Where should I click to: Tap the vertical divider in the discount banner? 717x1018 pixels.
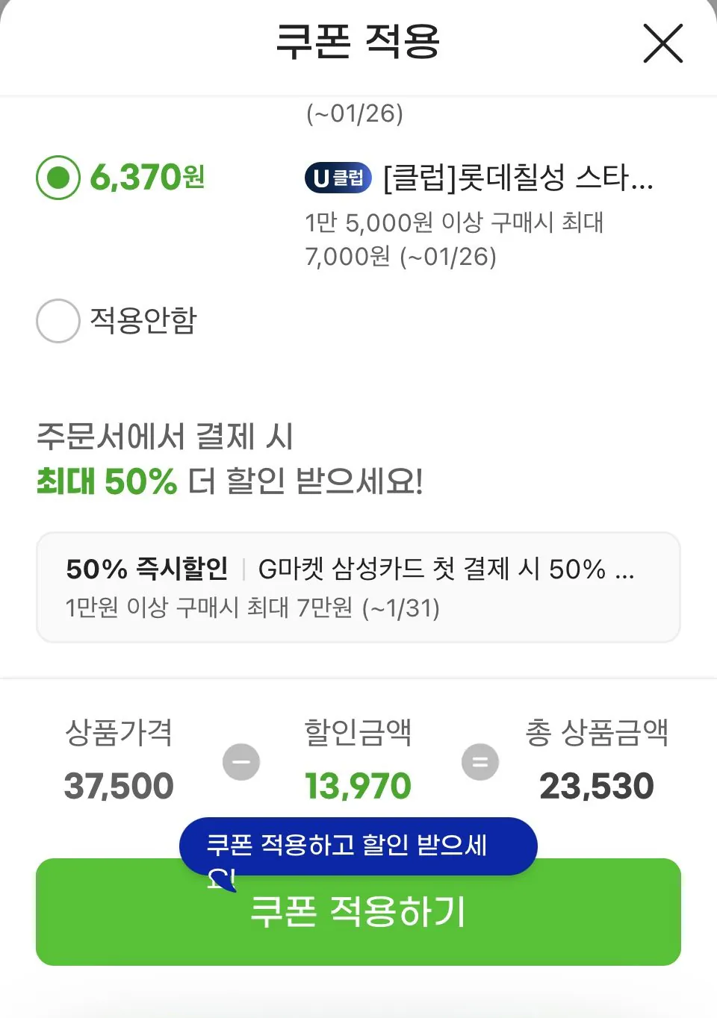coord(244,569)
